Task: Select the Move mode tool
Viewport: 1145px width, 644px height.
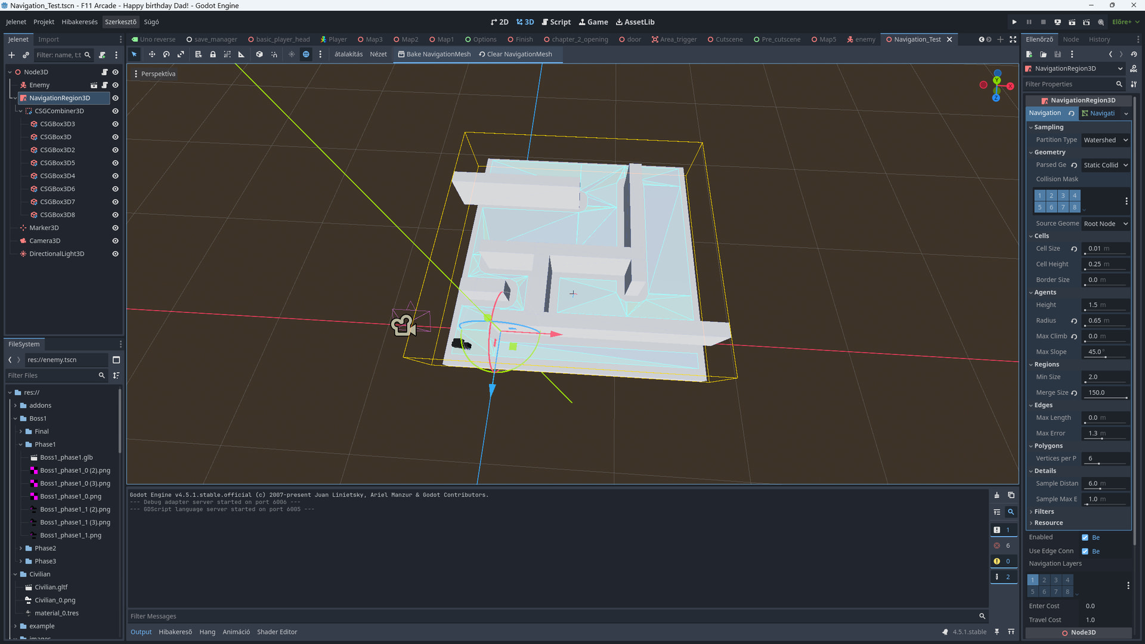Action: (152, 54)
